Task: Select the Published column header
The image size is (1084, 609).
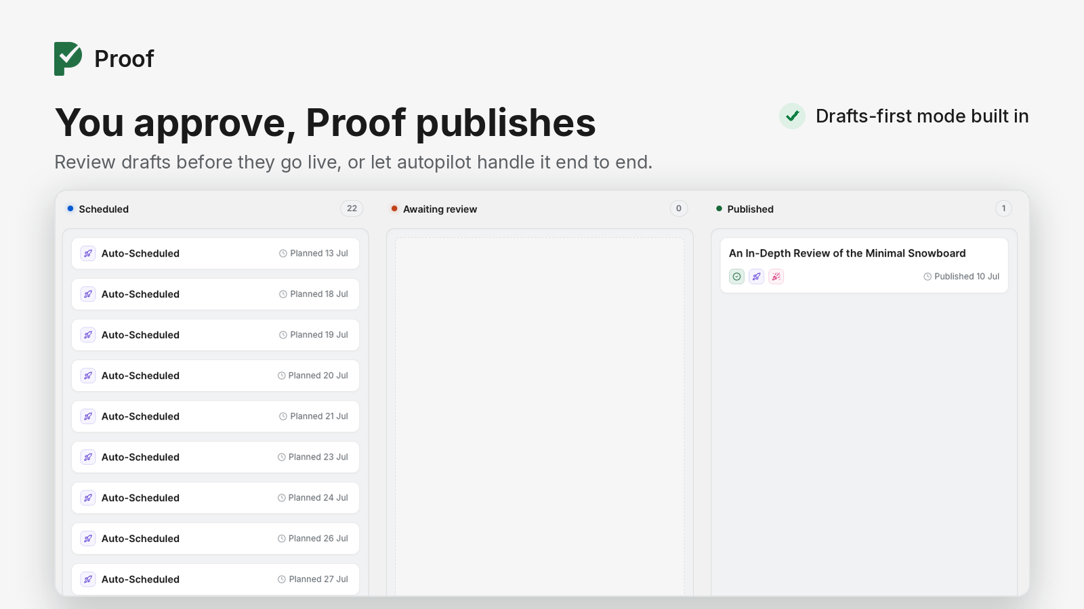Action: (750, 209)
